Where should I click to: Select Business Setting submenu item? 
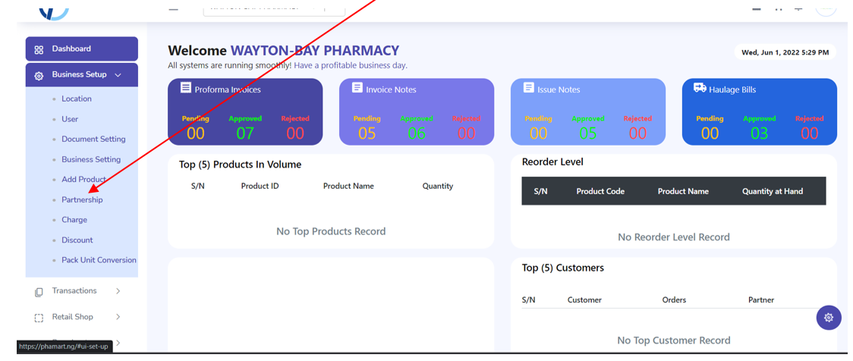91,159
